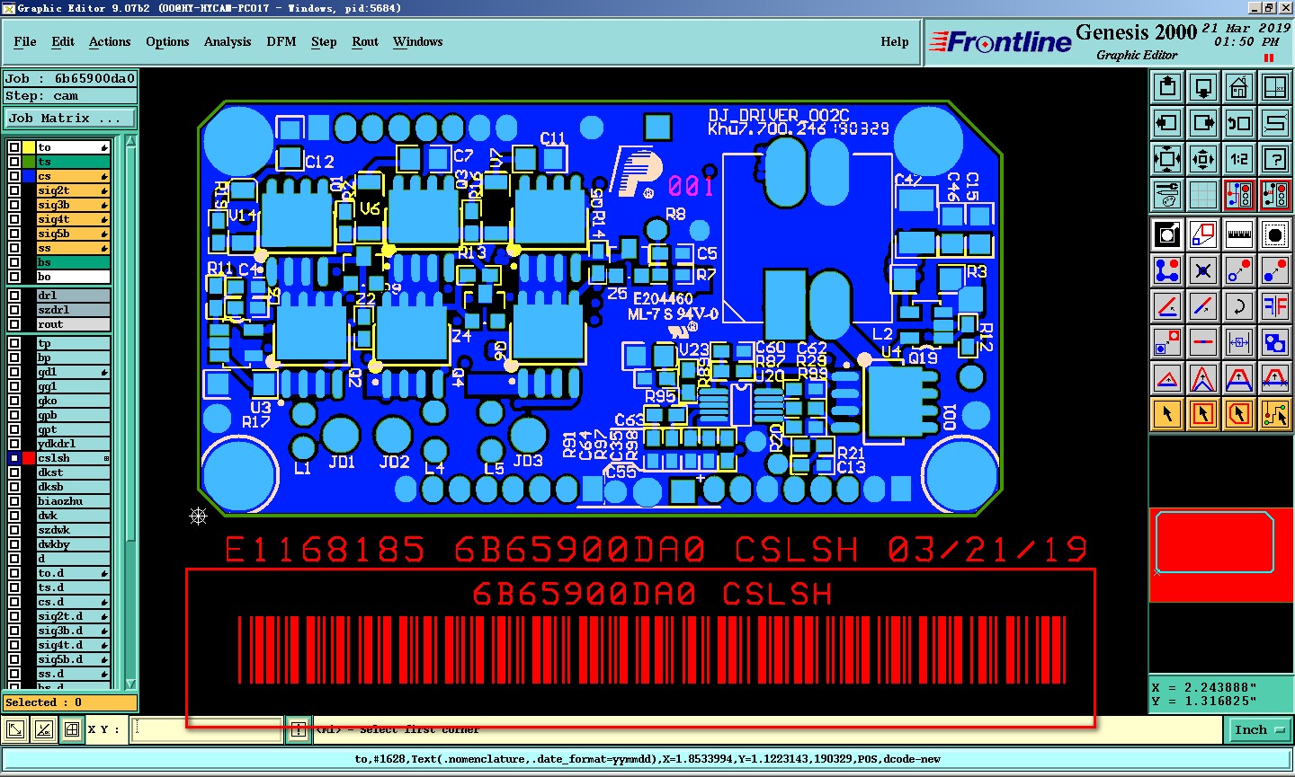Select the polygon area select tool
The image size is (1295, 777).
[x=1239, y=414]
